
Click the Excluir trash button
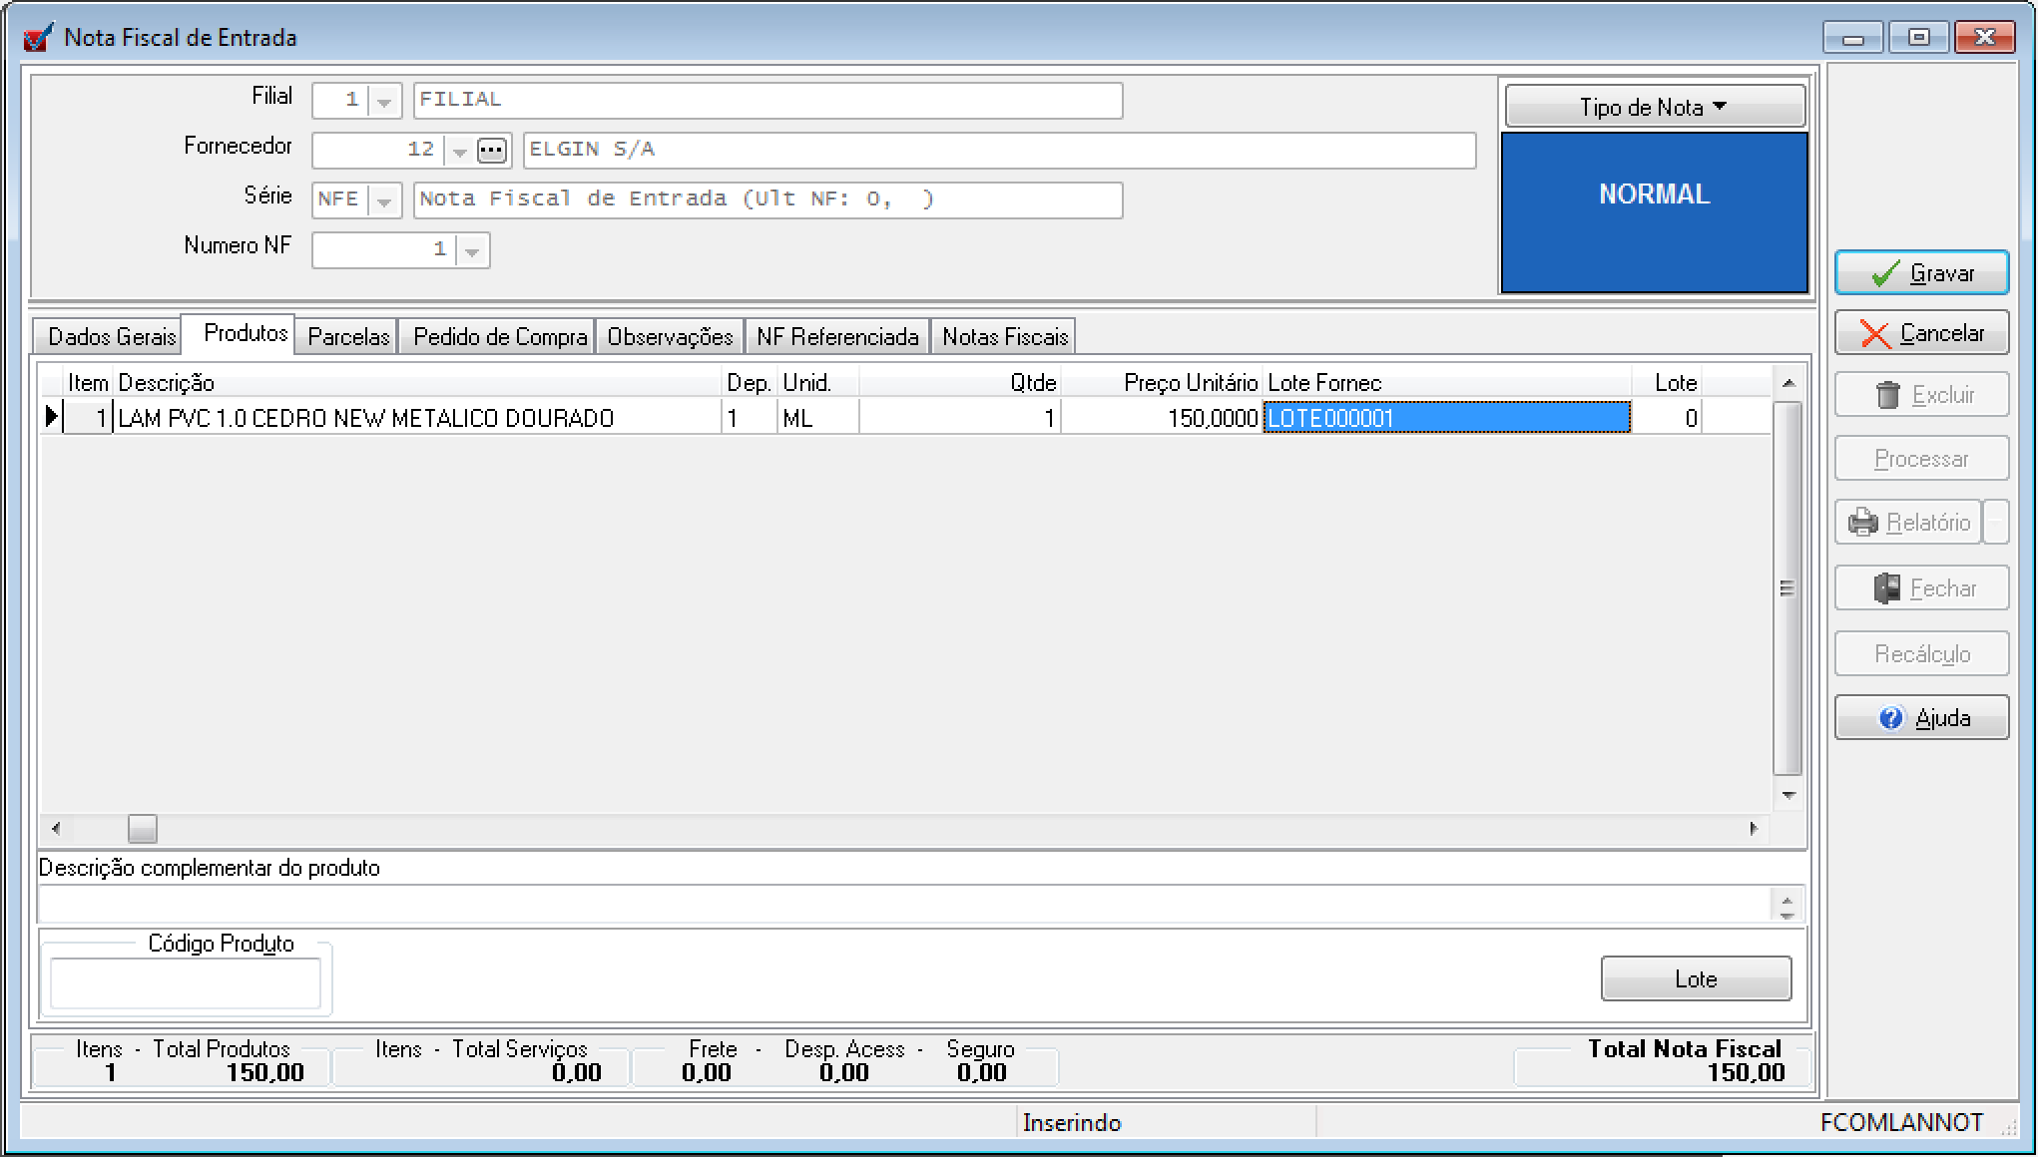[x=1920, y=395]
